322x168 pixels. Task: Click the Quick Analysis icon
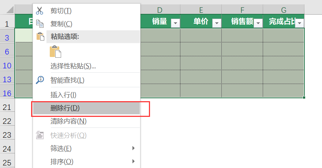click(40, 135)
